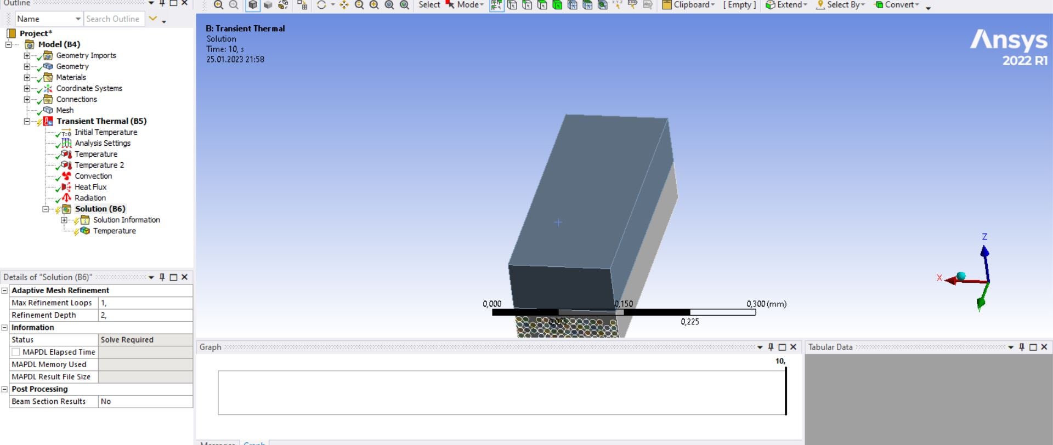Select Initial Temperature in the tree
1053x445 pixels.
(x=106, y=132)
